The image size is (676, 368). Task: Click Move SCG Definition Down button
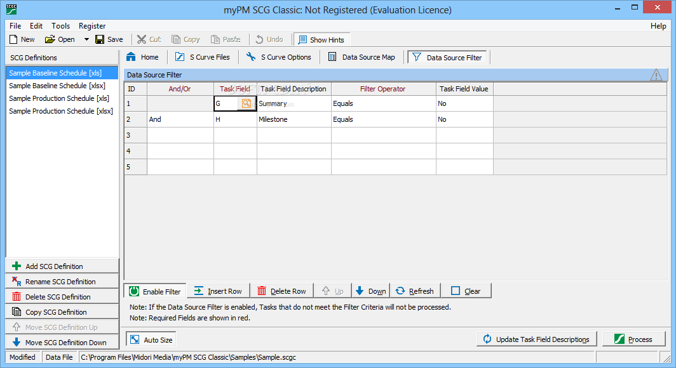pyautogui.click(x=62, y=342)
